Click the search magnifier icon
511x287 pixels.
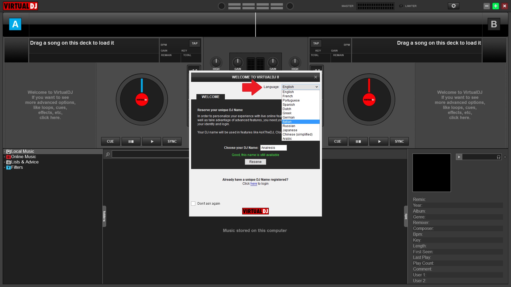click(x=108, y=154)
